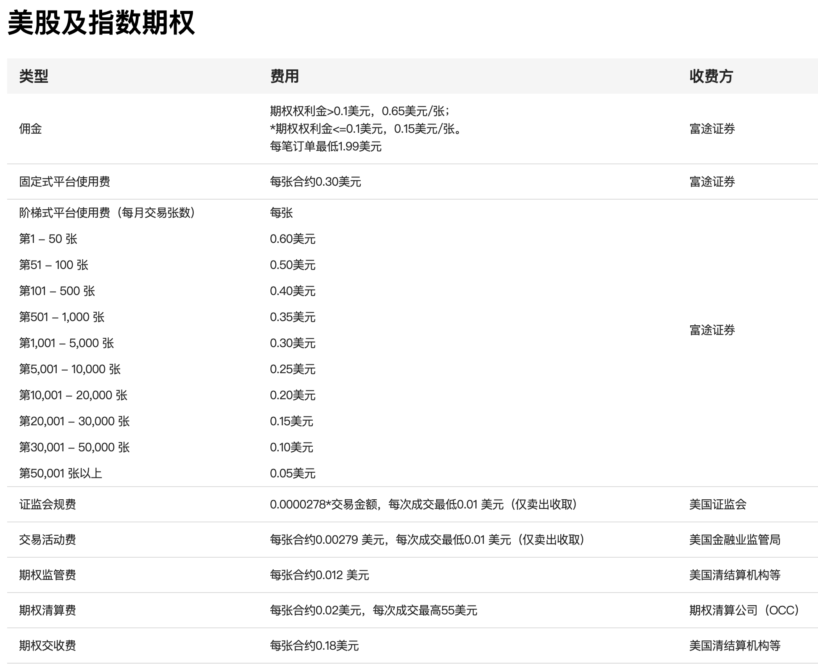
Task: Click 阶梯式平台使用费 tier heading
Action: click(x=107, y=213)
